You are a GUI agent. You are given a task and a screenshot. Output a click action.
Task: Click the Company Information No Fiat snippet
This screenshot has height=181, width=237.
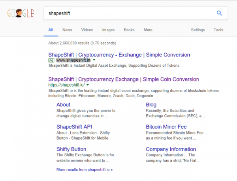(173, 158)
